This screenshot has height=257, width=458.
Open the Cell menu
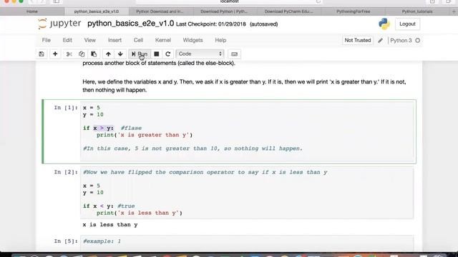138,40
